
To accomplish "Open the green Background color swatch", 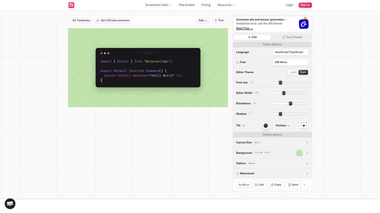I will (x=299, y=153).
